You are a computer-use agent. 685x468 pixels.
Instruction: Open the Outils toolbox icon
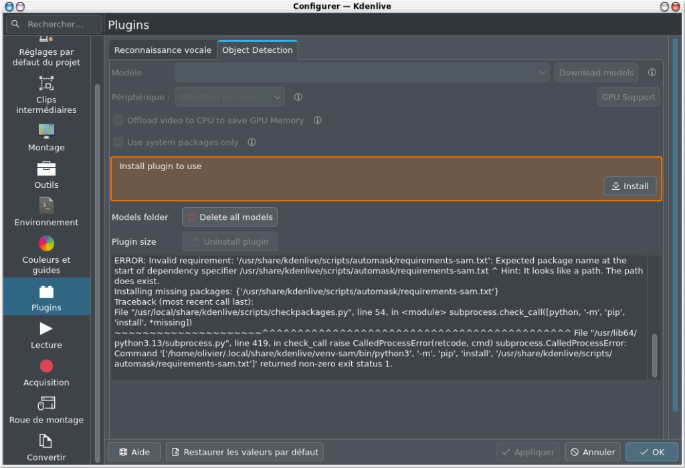[46, 168]
